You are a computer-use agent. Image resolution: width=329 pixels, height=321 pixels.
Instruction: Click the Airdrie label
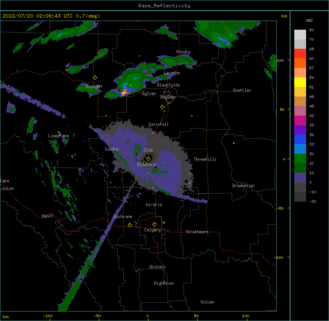point(154,205)
